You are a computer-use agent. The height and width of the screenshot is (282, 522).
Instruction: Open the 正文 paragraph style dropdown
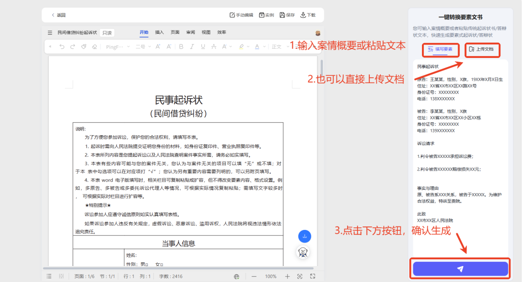[280, 47]
